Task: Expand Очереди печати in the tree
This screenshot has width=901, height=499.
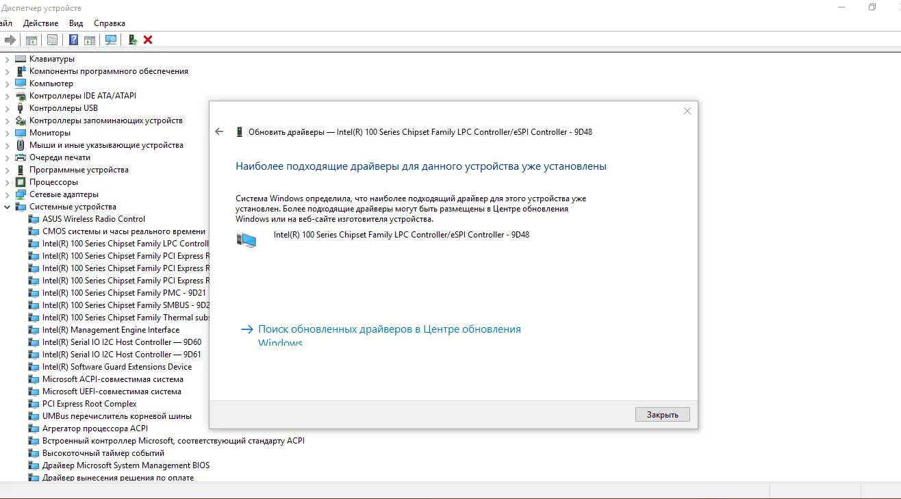Action: [8, 157]
